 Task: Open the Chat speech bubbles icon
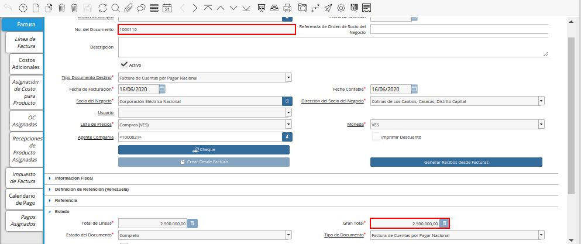pos(141,8)
